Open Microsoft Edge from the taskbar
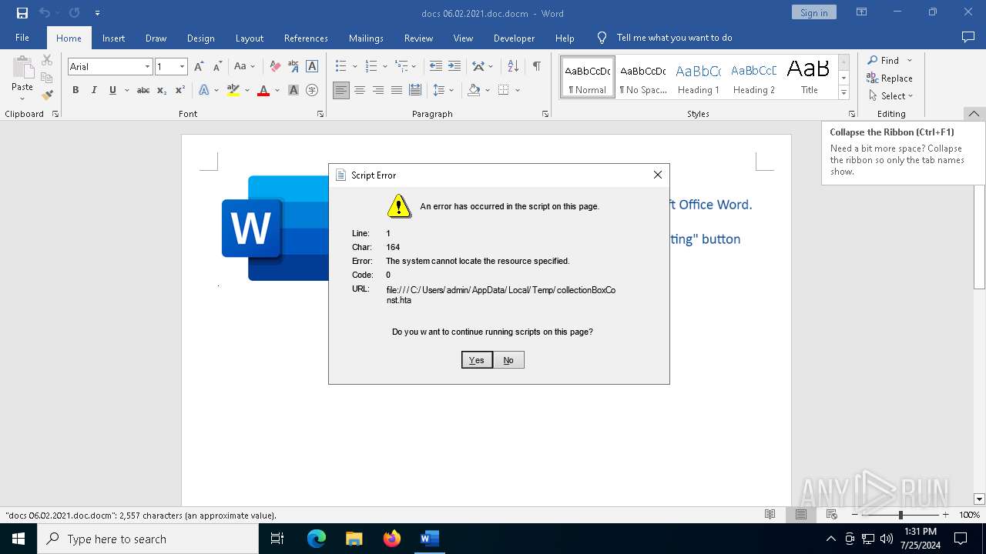The height and width of the screenshot is (554, 986). 316,539
